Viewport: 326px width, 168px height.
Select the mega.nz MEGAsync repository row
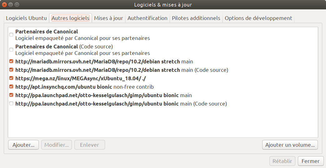click(163, 78)
